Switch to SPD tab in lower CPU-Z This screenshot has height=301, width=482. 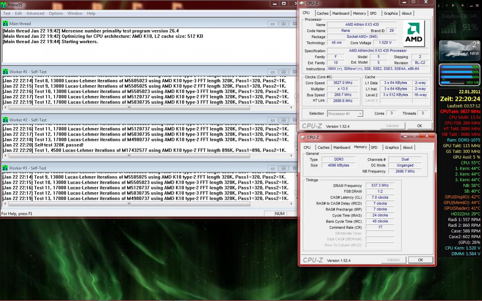374,147
